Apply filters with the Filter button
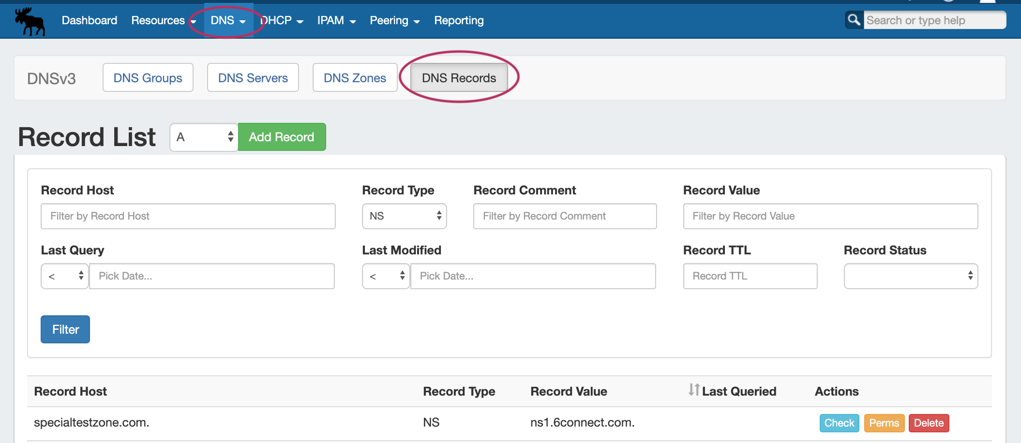The image size is (1021, 443). coord(65,329)
